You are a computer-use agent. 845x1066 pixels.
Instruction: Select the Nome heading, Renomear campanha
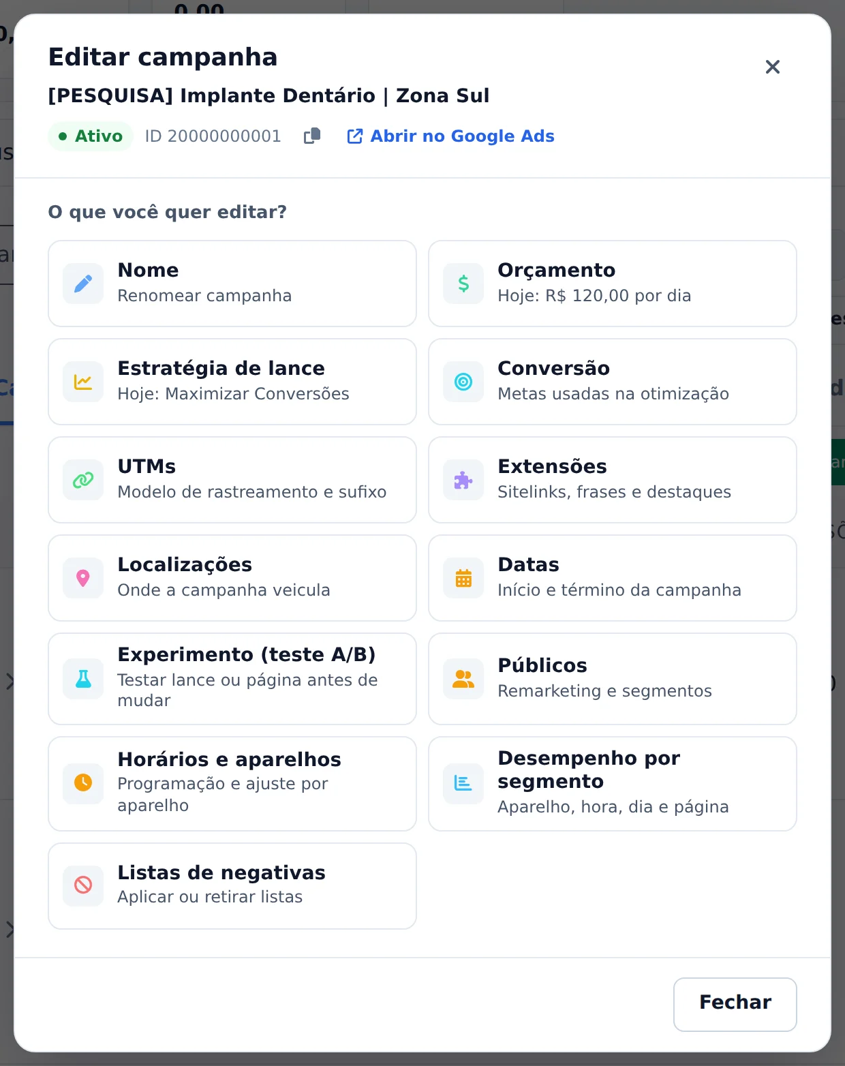pos(148,270)
